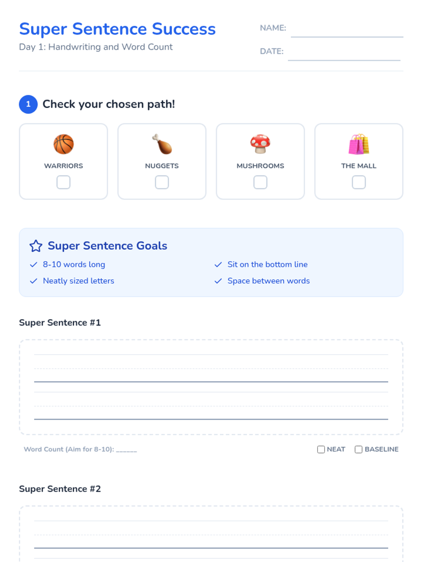Viewport: 422px width, 562px height.
Task: Tick the NUGGETS path checkbox
Action: coord(162,182)
